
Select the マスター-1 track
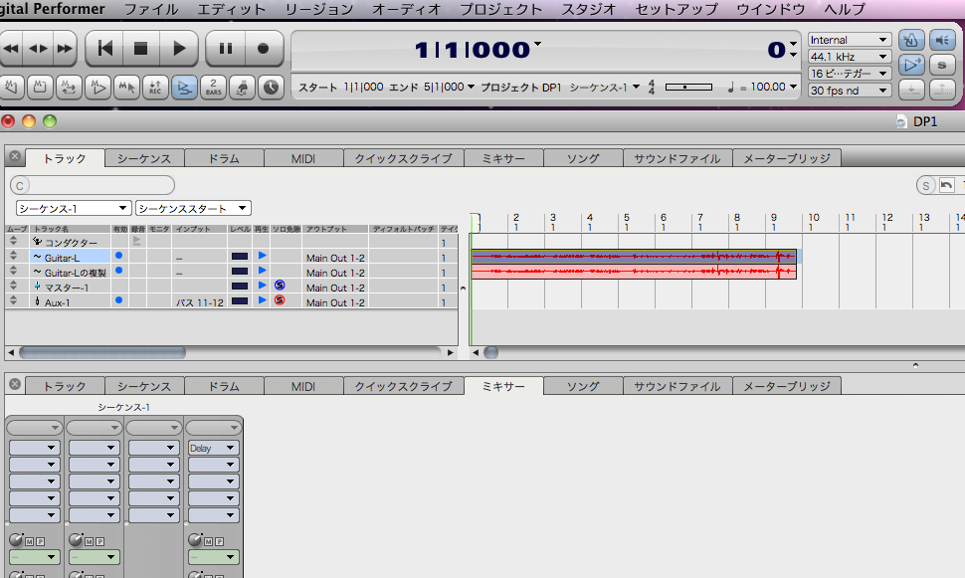pos(66,288)
